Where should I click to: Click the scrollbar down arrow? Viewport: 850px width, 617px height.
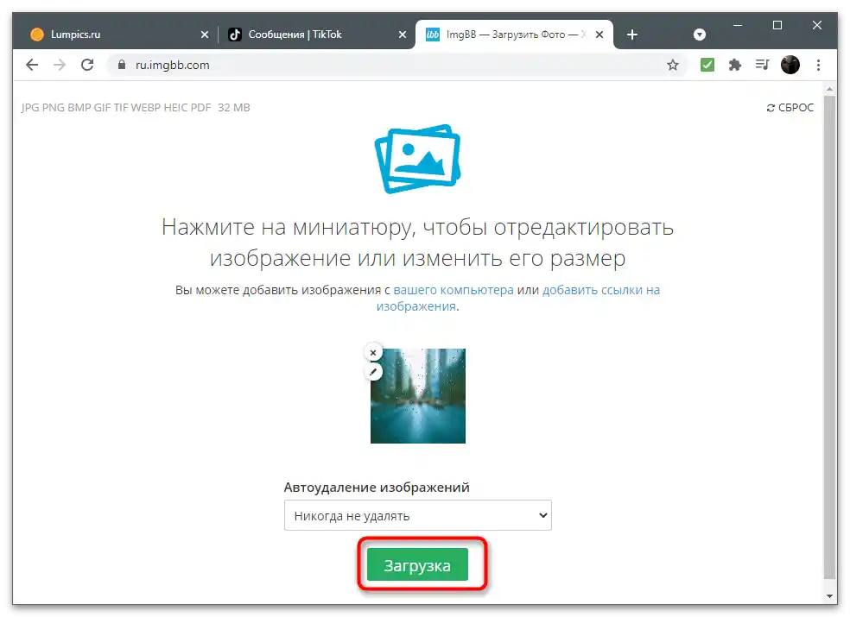(829, 596)
